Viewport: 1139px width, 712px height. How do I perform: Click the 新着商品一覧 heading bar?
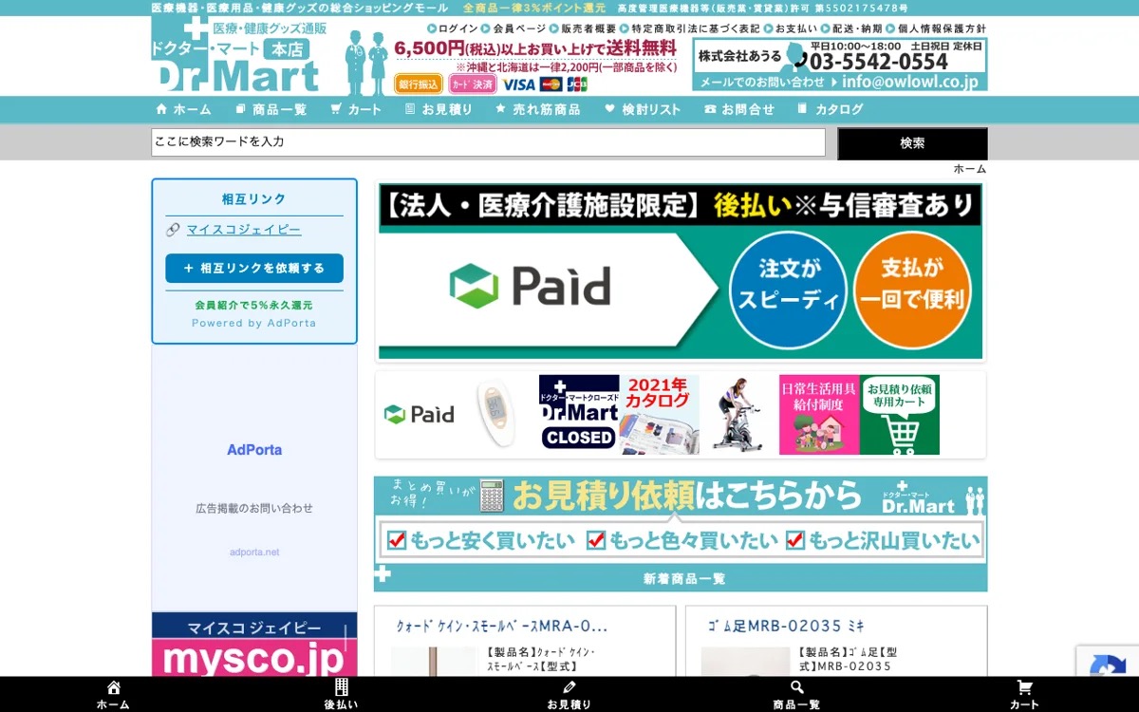(681, 578)
